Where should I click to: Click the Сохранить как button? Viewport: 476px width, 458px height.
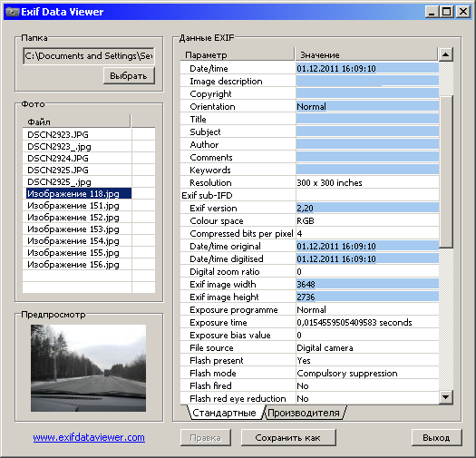287,438
